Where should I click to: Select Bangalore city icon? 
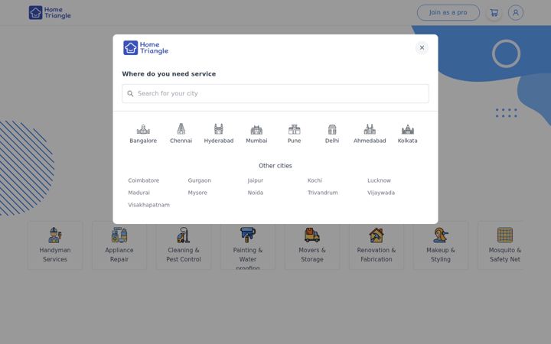(143, 129)
